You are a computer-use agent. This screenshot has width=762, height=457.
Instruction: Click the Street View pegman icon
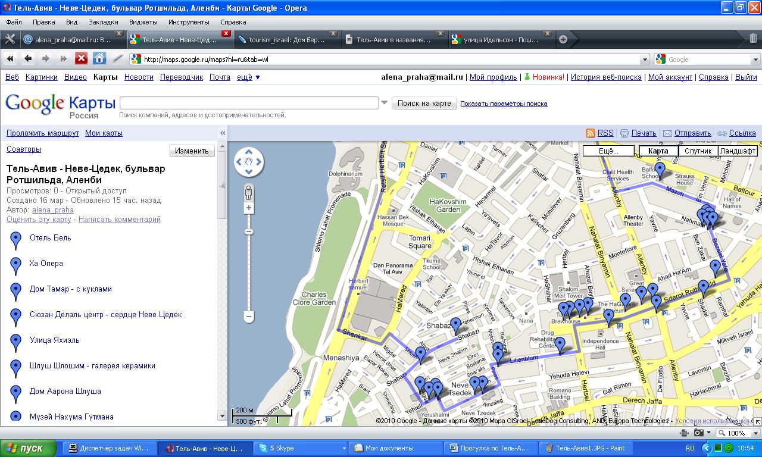click(x=249, y=193)
